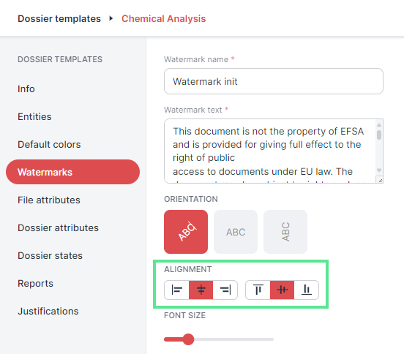Image resolution: width=404 pixels, height=354 pixels.
Task: Open File attributes settings
Action: (x=49, y=200)
